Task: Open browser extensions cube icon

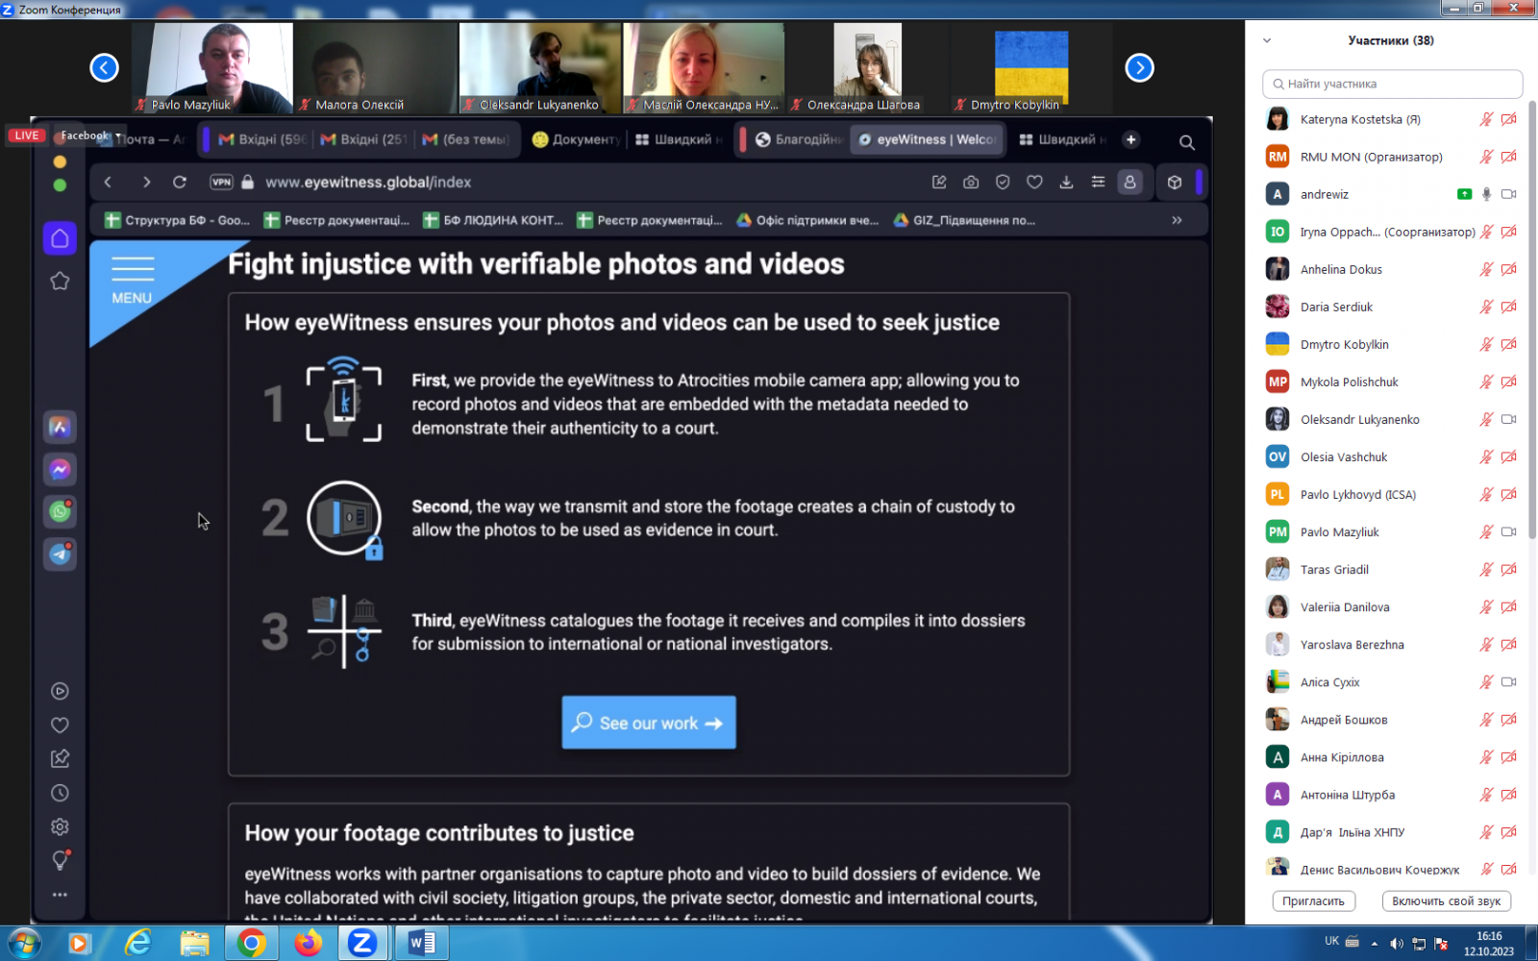Action: 1175,183
